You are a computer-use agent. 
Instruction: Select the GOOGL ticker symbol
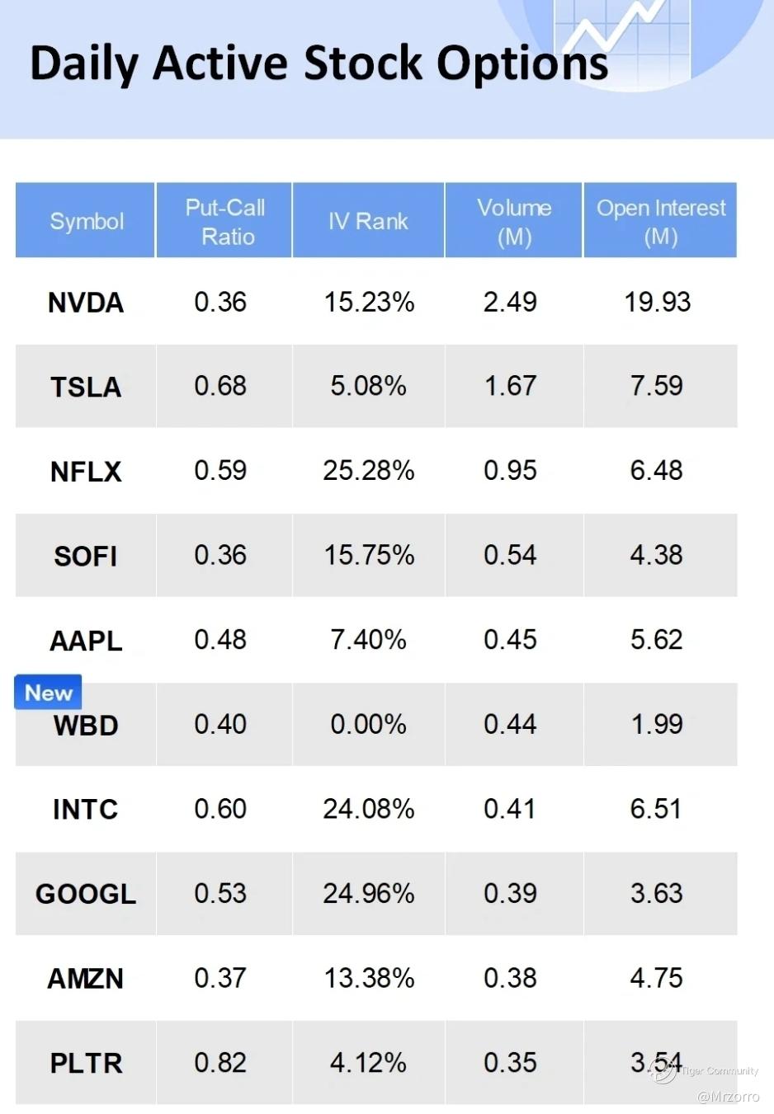[x=86, y=894]
